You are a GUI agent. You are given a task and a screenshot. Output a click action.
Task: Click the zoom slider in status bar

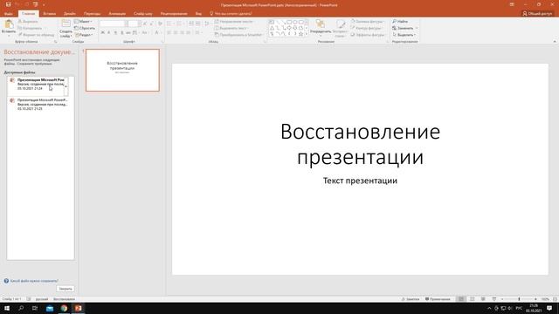pyautogui.click(x=519, y=299)
